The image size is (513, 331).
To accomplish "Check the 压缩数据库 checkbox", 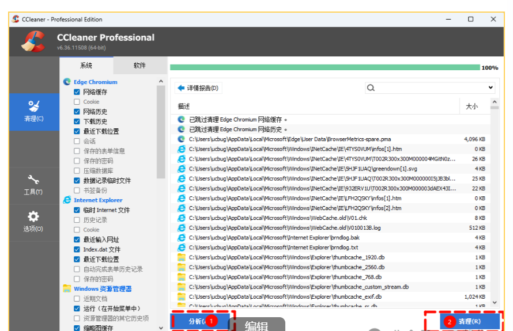I will tap(77, 170).
